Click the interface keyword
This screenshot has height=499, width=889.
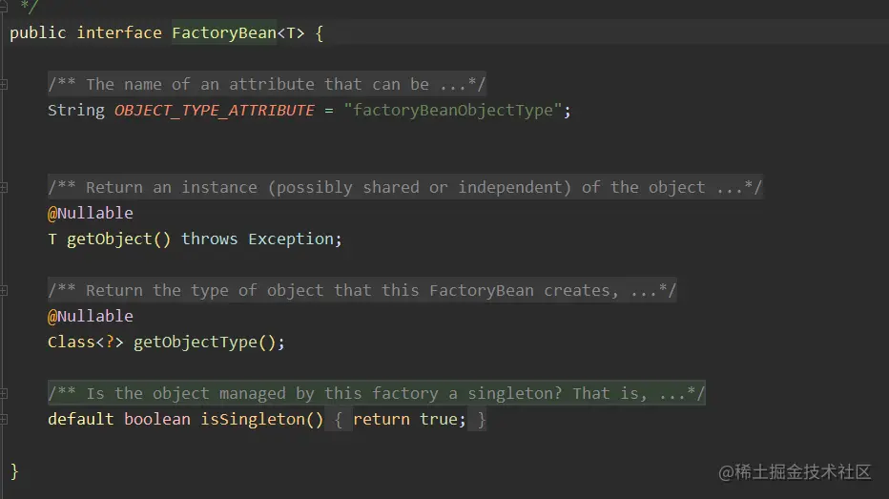[x=119, y=32]
